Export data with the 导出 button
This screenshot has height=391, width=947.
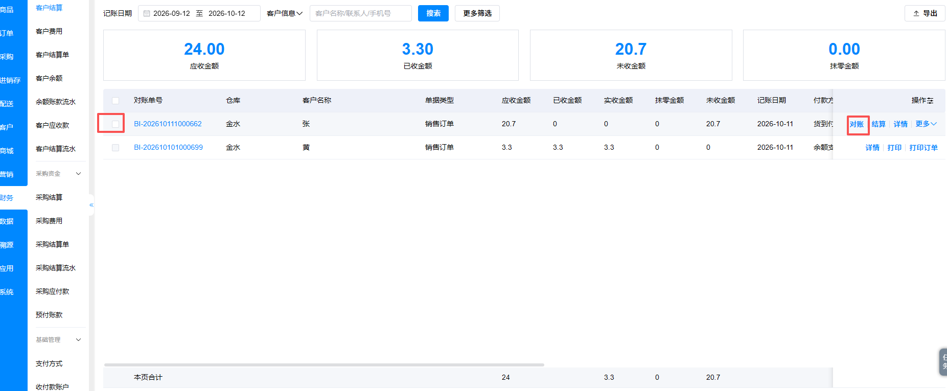tap(925, 13)
